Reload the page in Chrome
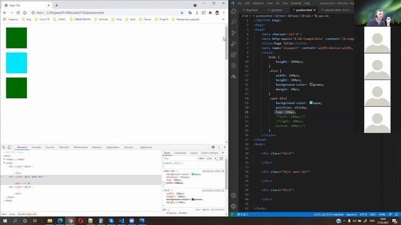The image size is (401, 225). click(x=18, y=12)
